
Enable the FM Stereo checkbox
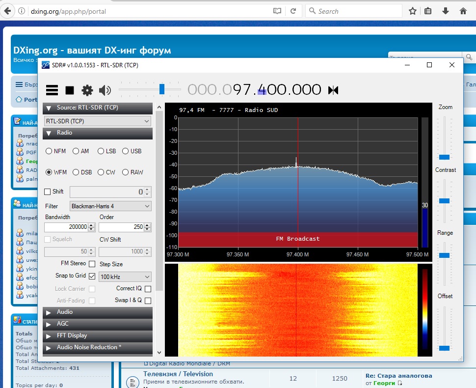coord(92,264)
